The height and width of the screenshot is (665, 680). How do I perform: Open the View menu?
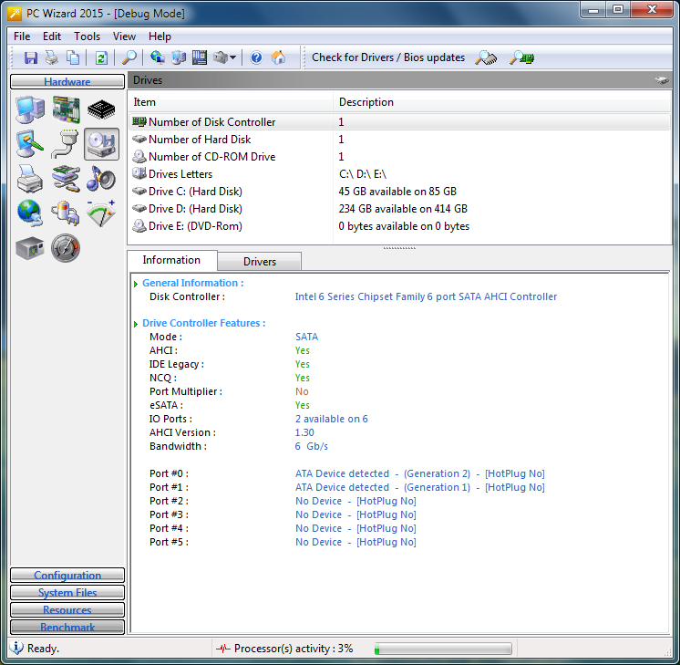pyautogui.click(x=124, y=36)
